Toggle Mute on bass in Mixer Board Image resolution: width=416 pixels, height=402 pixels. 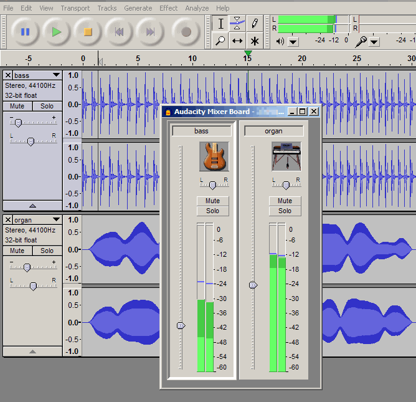coord(212,201)
